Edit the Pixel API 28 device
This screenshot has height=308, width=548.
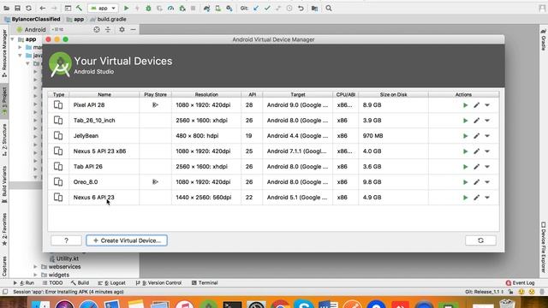[476, 105]
